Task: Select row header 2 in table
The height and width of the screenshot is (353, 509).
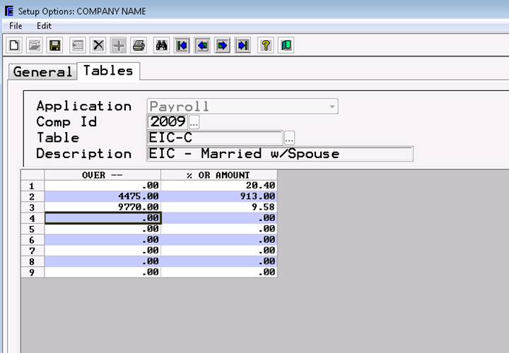Action: tap(33, 196)
